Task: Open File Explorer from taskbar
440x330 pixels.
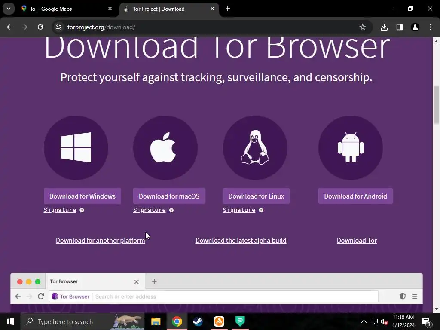Action: 156,321
